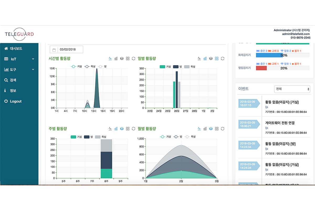Switch daily activity chart to bar view

(x=205, y=59)
